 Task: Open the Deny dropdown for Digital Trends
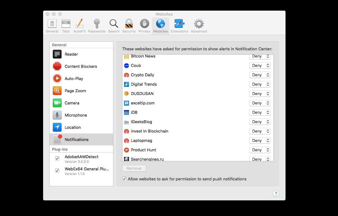pos(260,84)
